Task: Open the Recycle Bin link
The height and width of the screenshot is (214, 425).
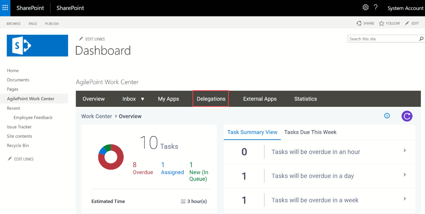Action: pyautogui.click(x=18, y=145)
